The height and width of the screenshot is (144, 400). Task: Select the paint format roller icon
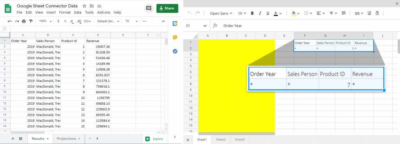(31, 21)
